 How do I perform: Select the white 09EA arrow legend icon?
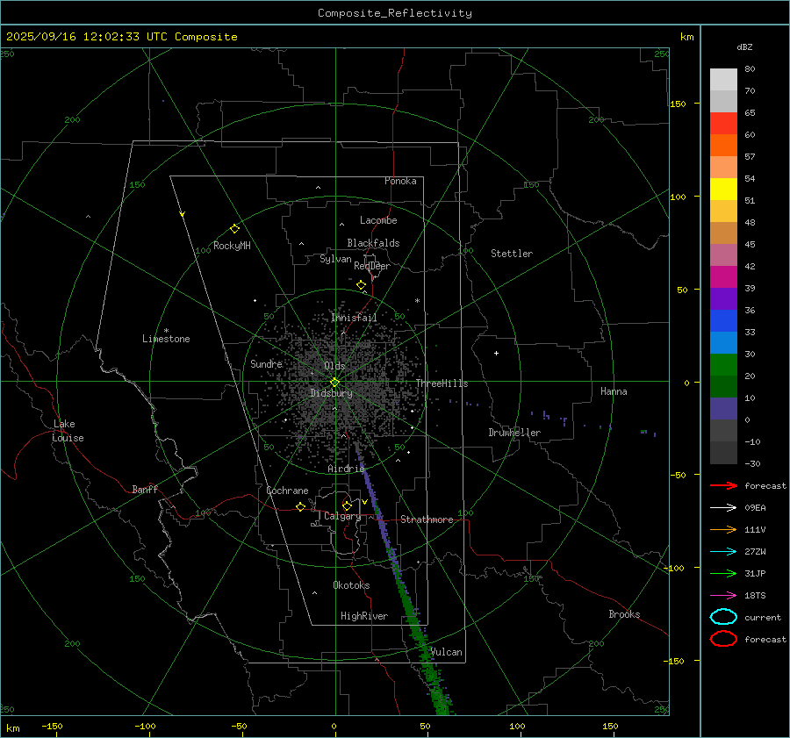(723, 507)
